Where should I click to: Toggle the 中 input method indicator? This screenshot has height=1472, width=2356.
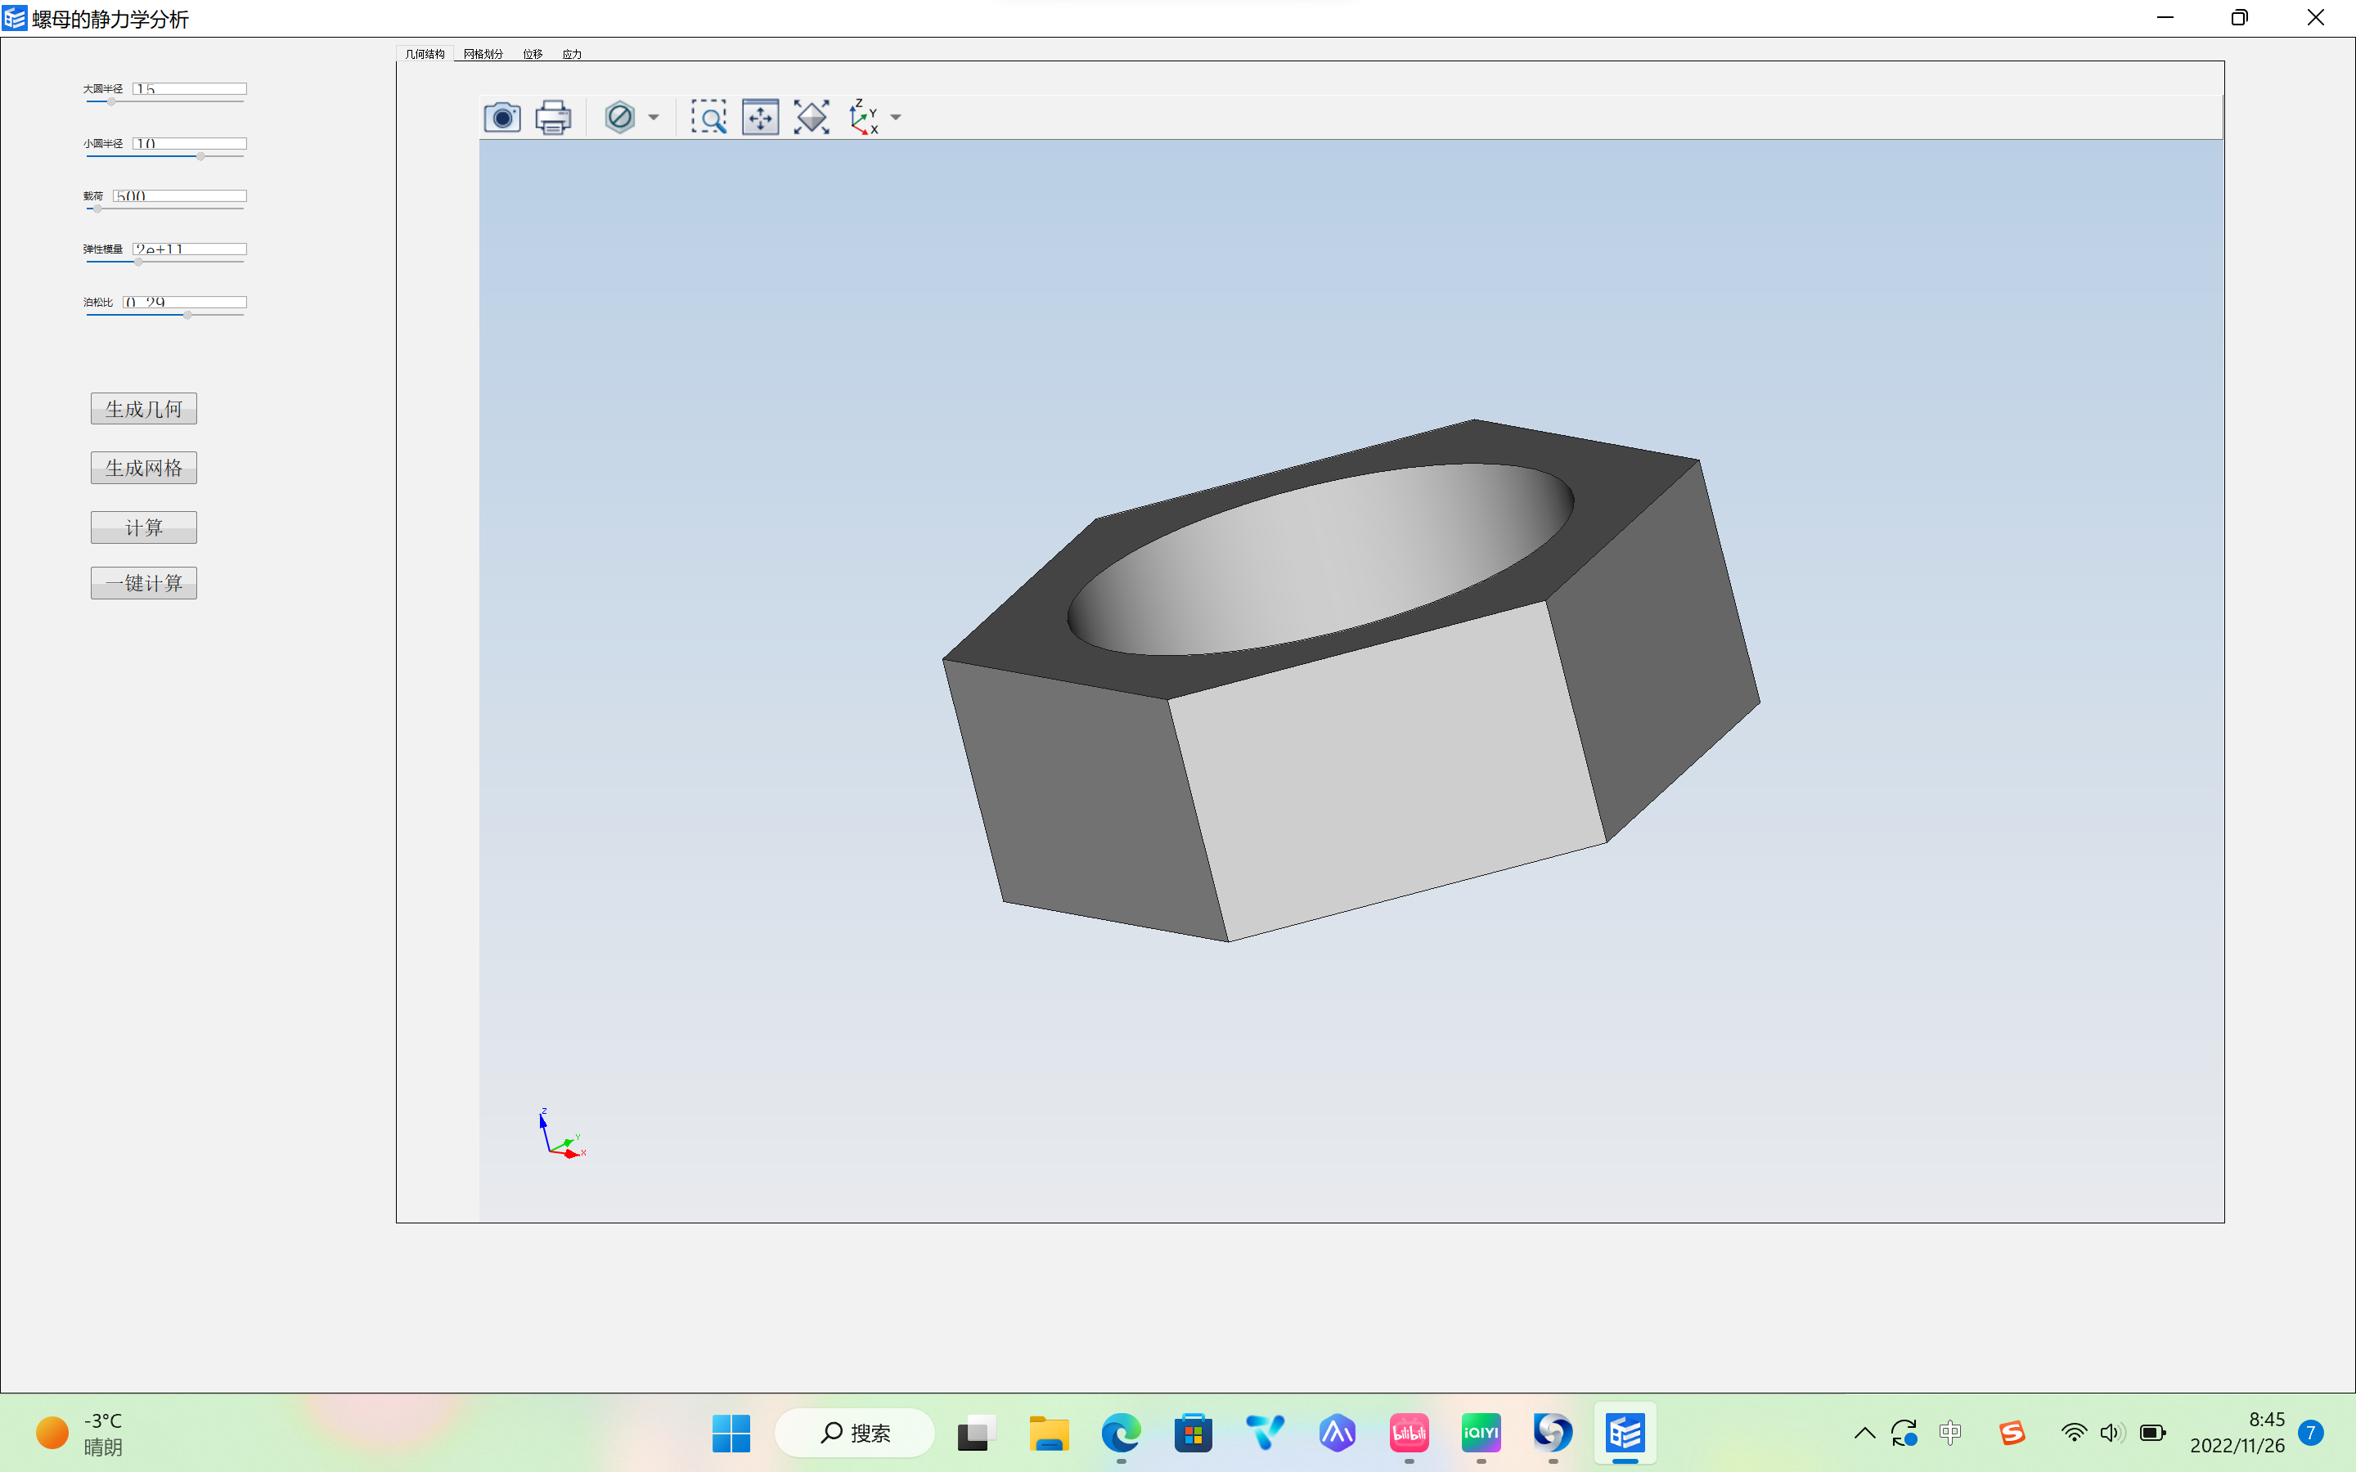tap(1950, 1432)
